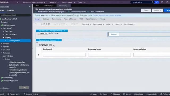170x96 pixels.
Task: Click the Upload button
Action: click(114, 34)
